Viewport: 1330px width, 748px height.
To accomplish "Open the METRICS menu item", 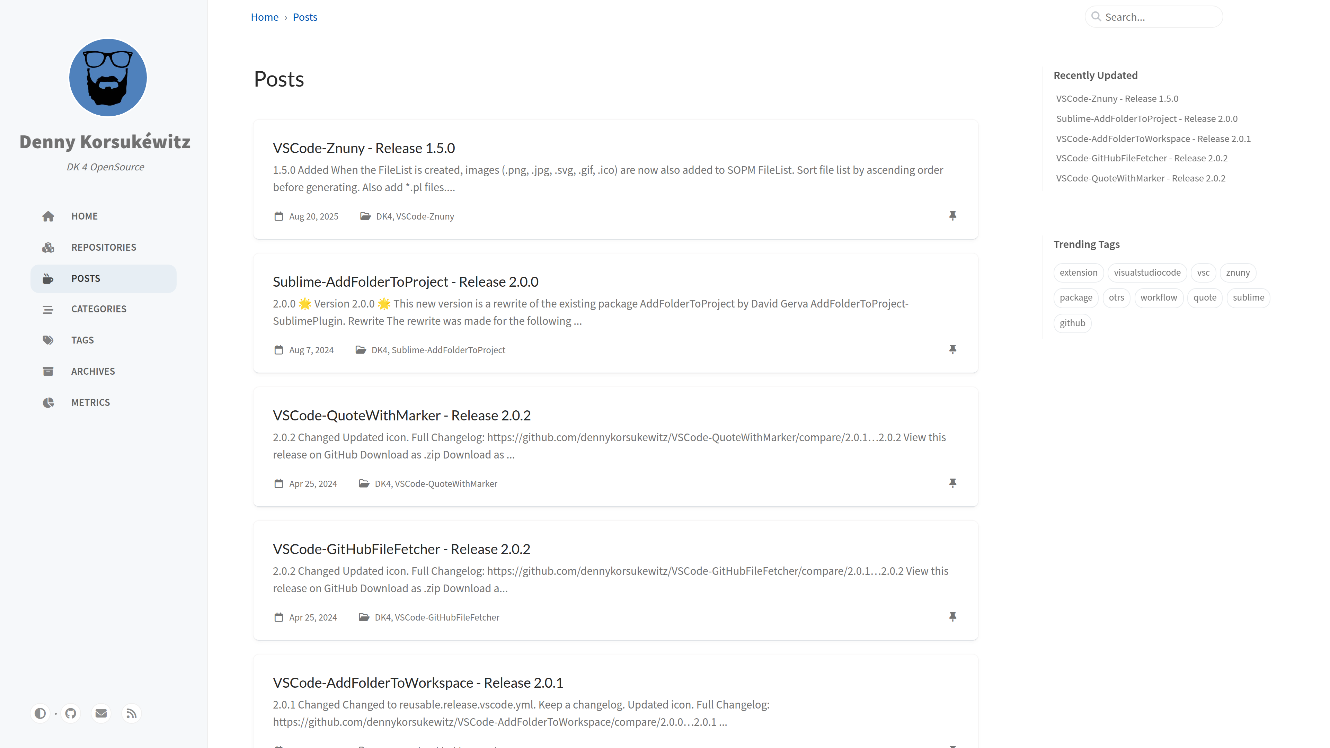I will click(103, 403).
